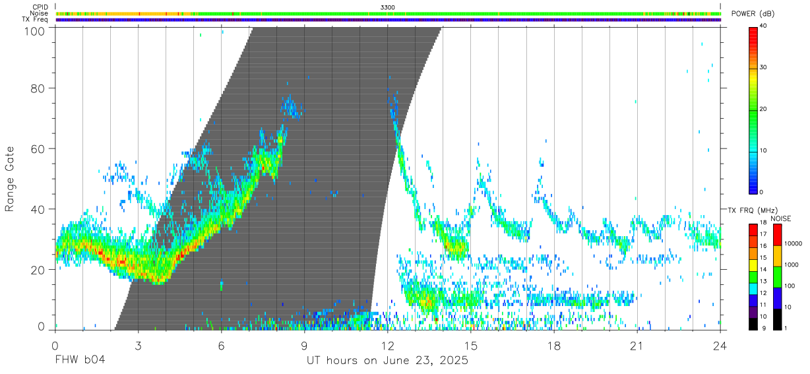Click the FHW b04 radar beam label
The height and width of the screenshot is (374, 810).
[x=80, y=360]
